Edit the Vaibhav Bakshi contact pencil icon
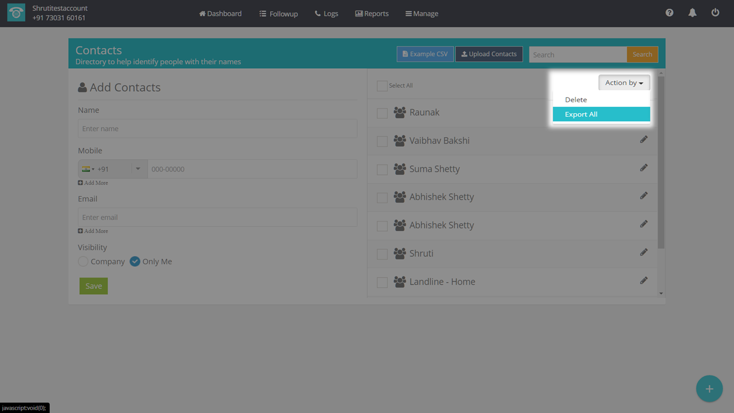Screen dimensions: 734x413 (644, 140)
